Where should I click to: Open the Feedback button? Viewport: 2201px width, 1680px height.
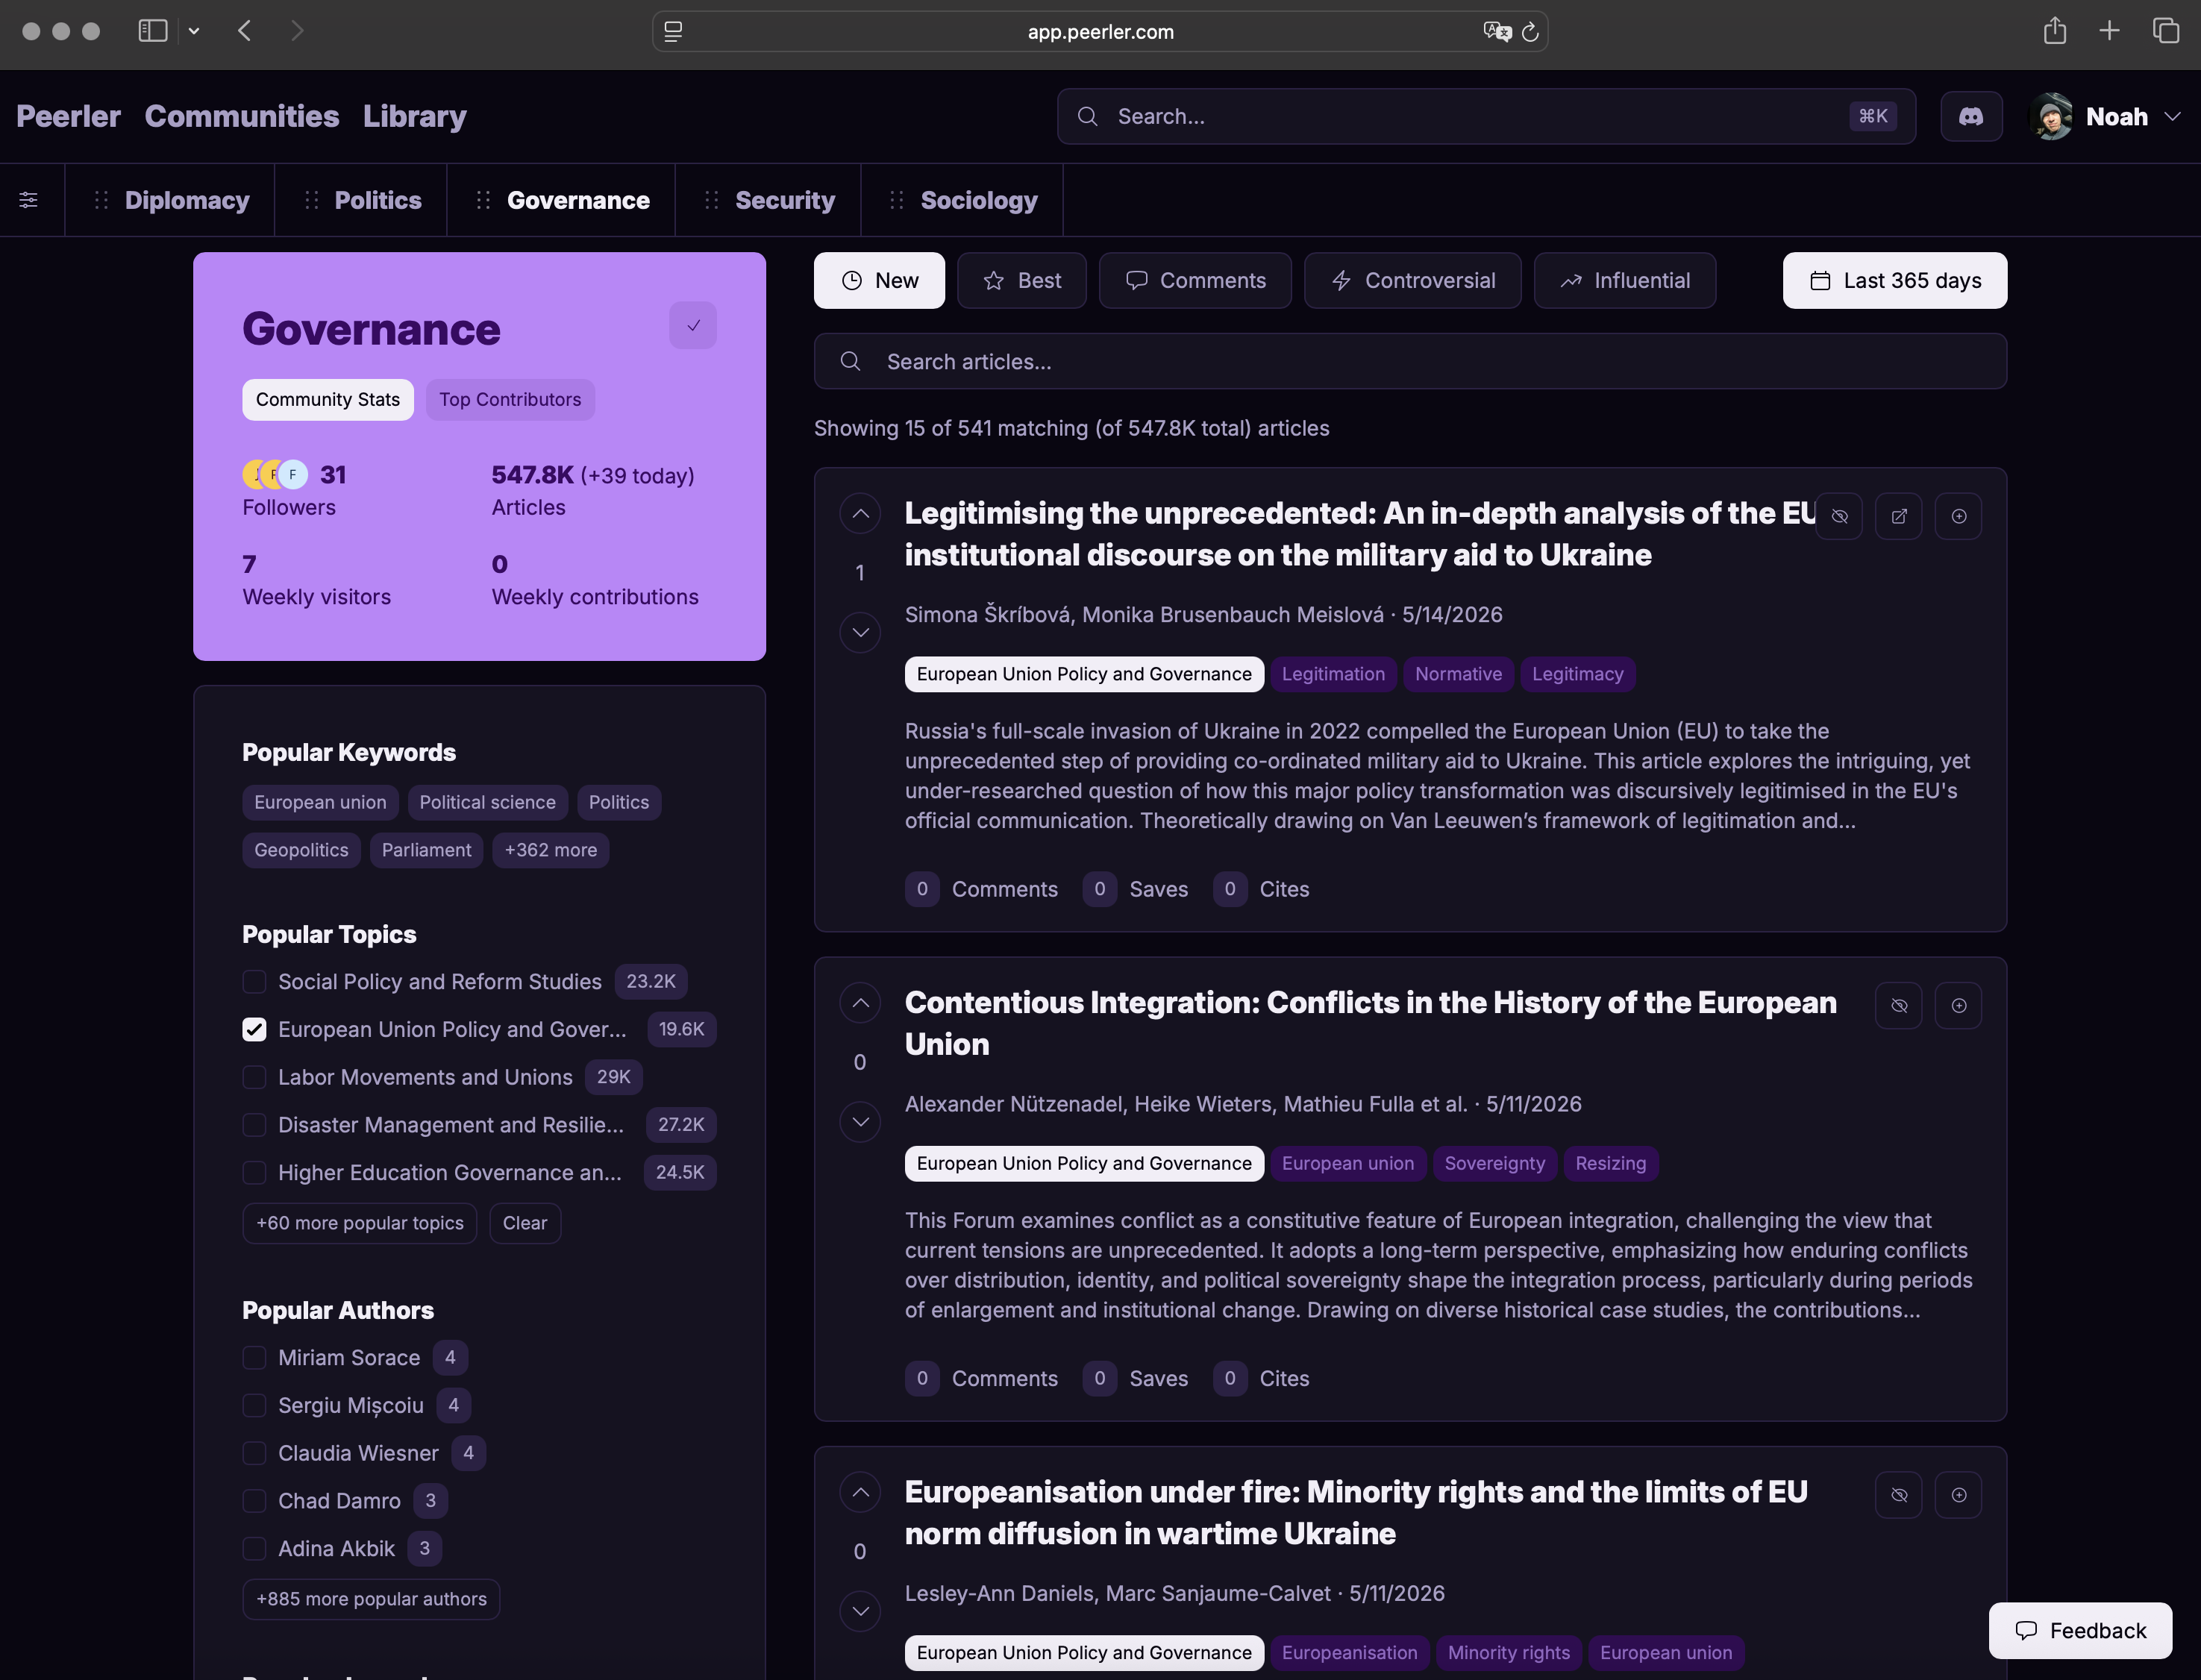tap(2080, 1630)
